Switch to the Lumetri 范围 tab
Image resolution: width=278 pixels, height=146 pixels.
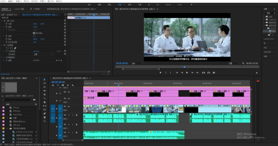[x=19, y=9]
